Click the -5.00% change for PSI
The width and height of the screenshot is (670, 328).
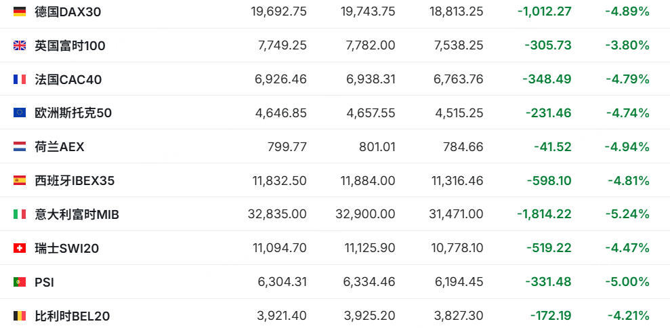(x=627, y=282)
